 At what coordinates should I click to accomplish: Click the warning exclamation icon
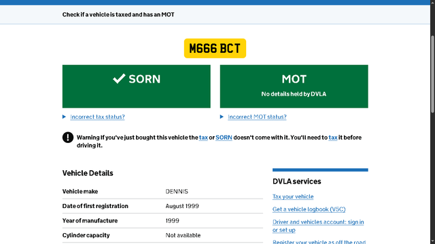click(x=68, y=138)
